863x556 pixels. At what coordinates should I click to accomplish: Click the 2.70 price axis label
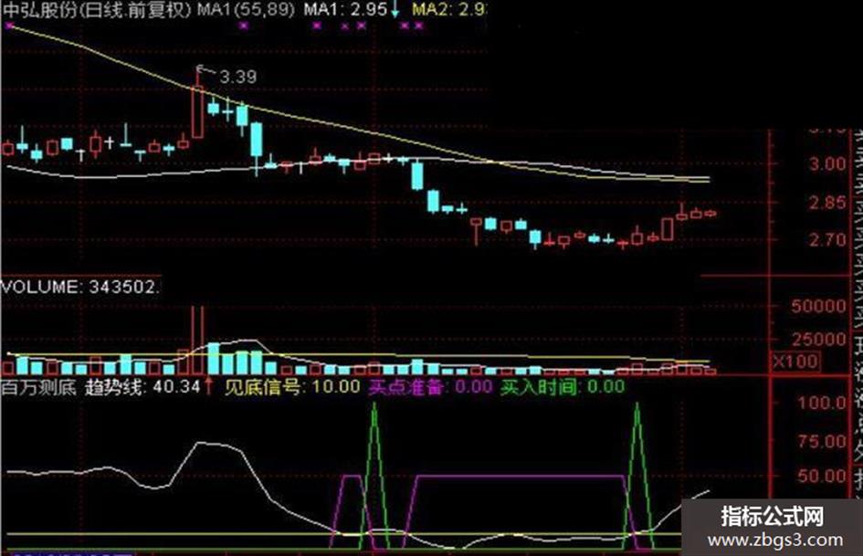pyautogui.click(x=826, y=240)
